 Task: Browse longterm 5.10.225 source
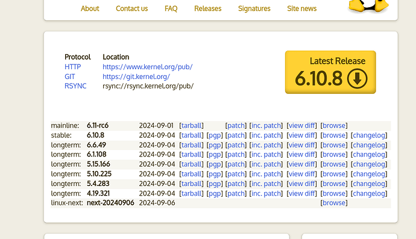pos(334,174)
